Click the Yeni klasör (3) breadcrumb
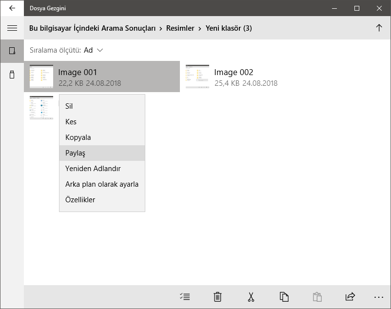 point(229,28)
